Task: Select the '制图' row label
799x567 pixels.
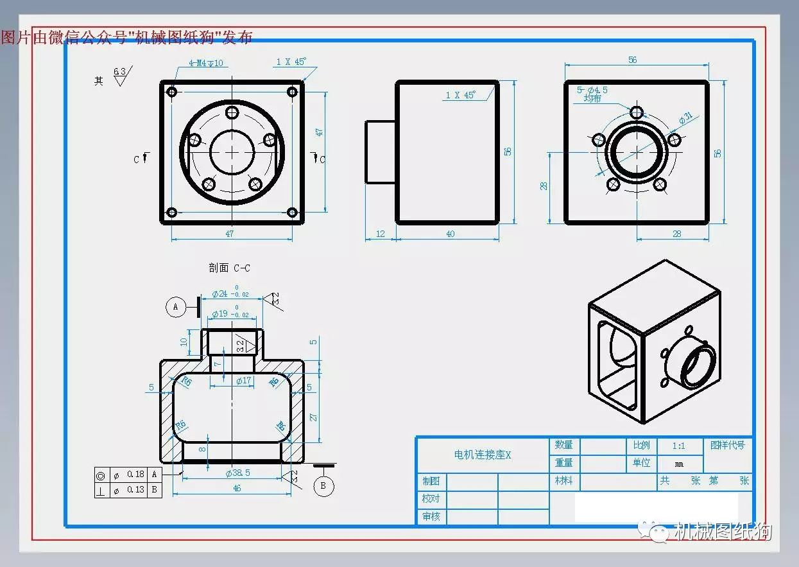Action: [x=431, y=481]
